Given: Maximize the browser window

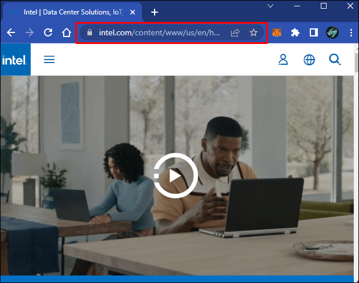Looking at the screenshot, I should click(x=324, y=6).
